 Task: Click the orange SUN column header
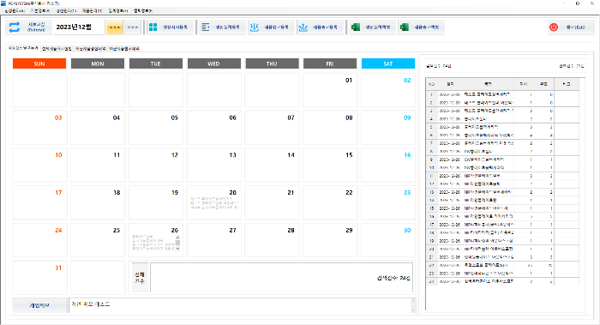tap(39, 63)
